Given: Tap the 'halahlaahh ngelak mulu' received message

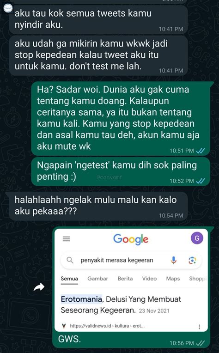Looking at the screenshot, I should point(98,206).
